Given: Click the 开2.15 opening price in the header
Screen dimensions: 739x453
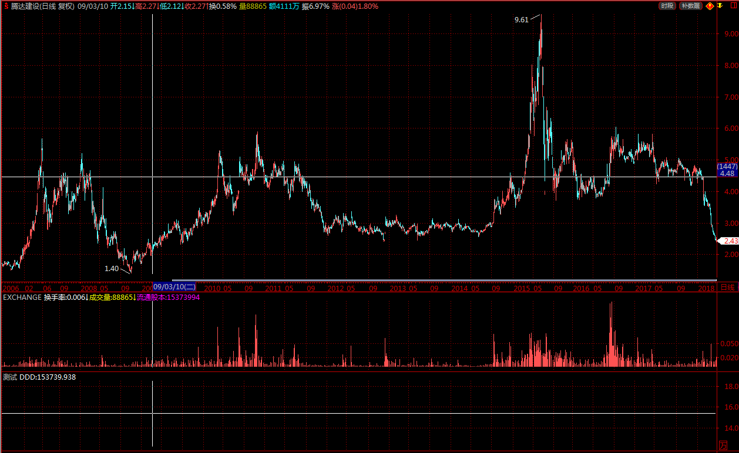Looking at the screenshot, I should pos(120,6).
